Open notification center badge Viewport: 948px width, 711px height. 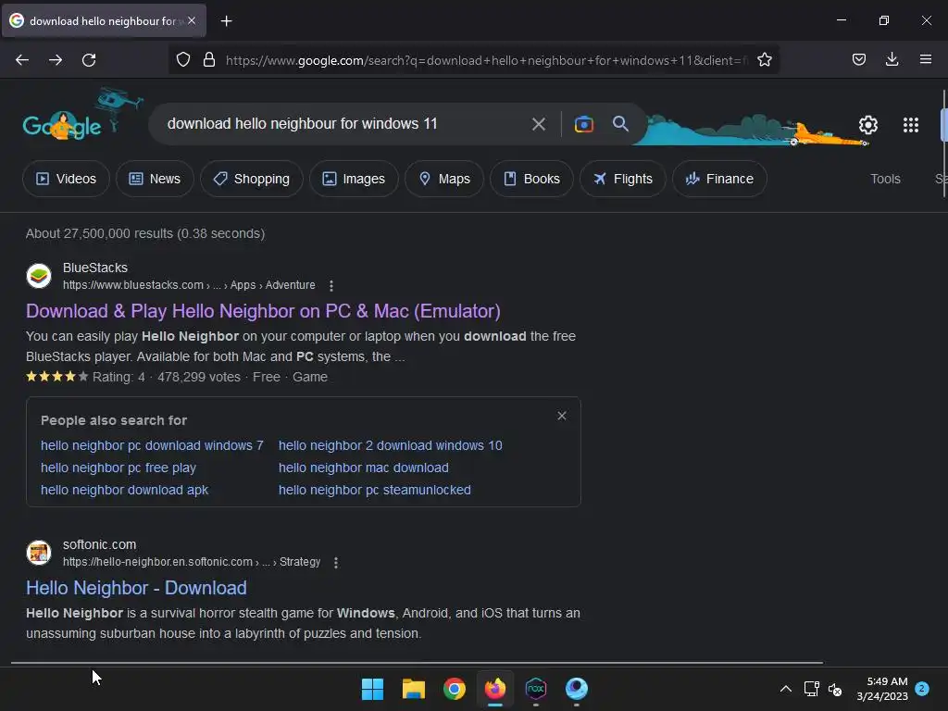922,689
